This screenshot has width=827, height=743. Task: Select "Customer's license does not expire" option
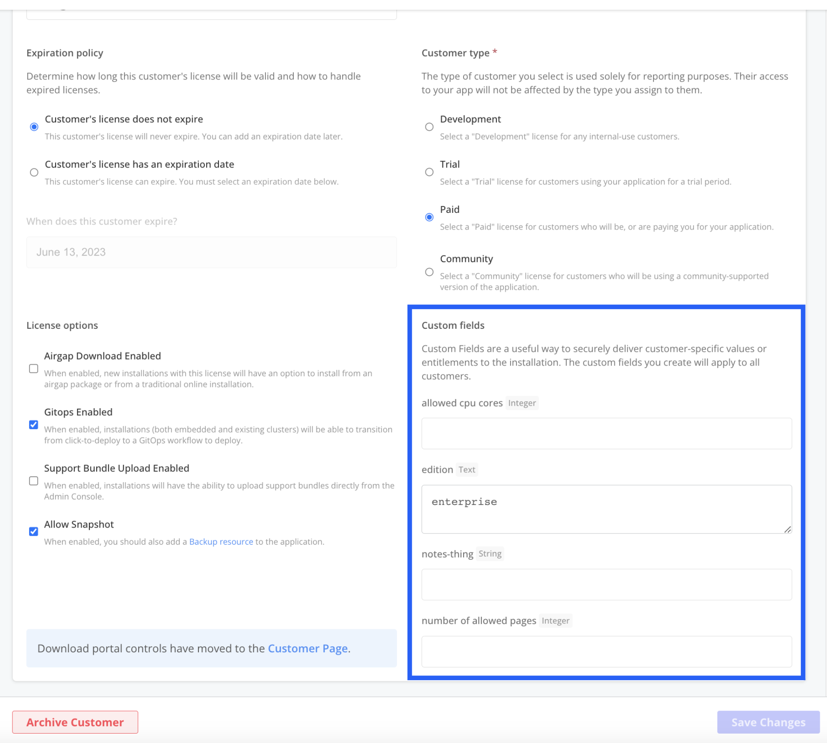point(33,127)
